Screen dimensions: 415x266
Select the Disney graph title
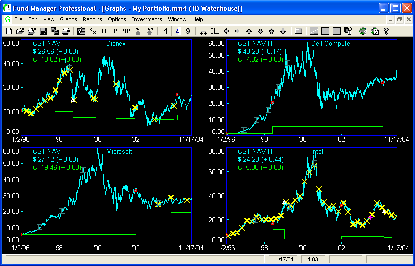click(x=116, y=44)
